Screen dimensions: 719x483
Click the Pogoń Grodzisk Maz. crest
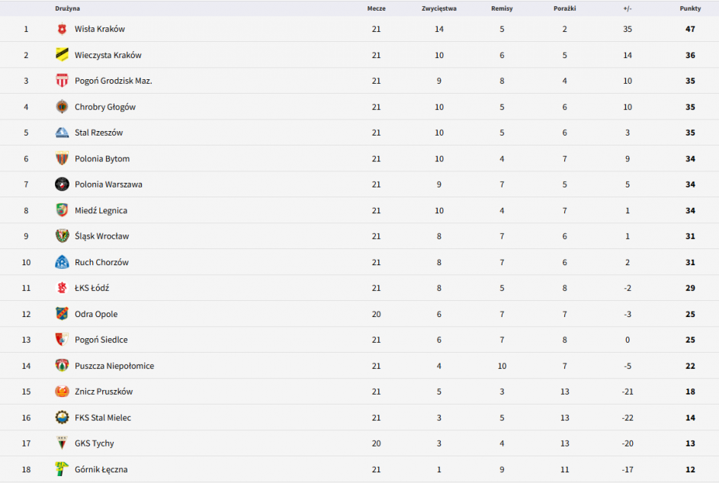[x=62, y=81]
